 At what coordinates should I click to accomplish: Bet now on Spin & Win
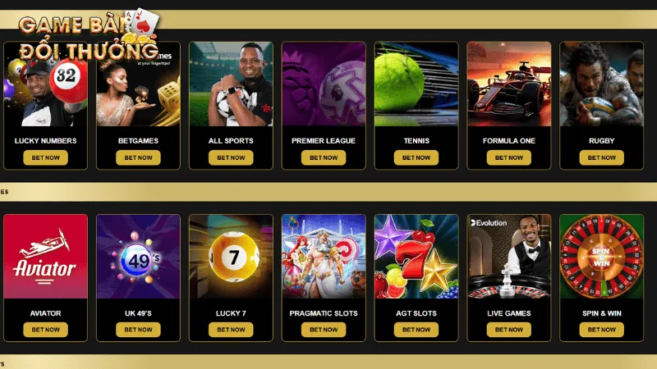coord(602,330)
